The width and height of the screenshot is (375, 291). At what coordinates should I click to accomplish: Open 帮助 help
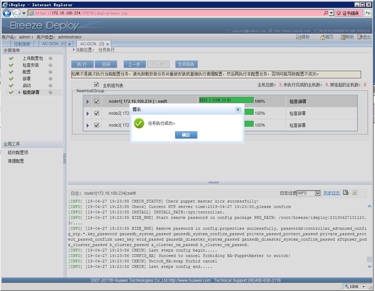coord(347,37)
